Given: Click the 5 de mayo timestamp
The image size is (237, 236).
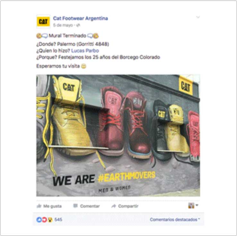Looking at the screenshot, I should coord(63,25).
